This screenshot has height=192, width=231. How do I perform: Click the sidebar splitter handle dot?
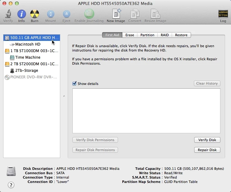[x=64, y=96]
